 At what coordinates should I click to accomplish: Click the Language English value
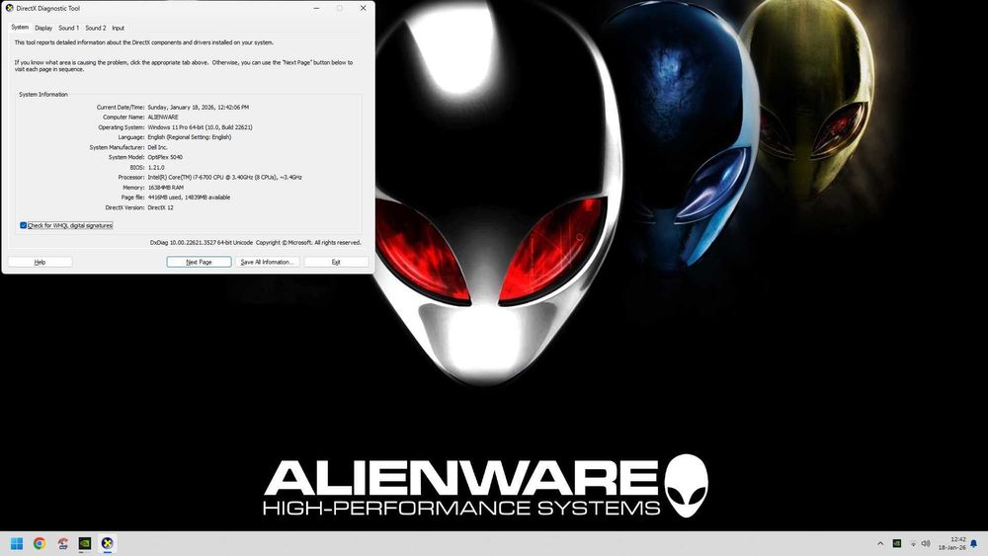[x=190, y=137]
